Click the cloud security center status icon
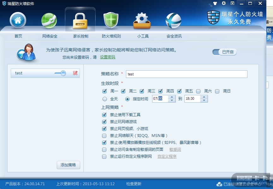273x189 pixels. point(219,184)
